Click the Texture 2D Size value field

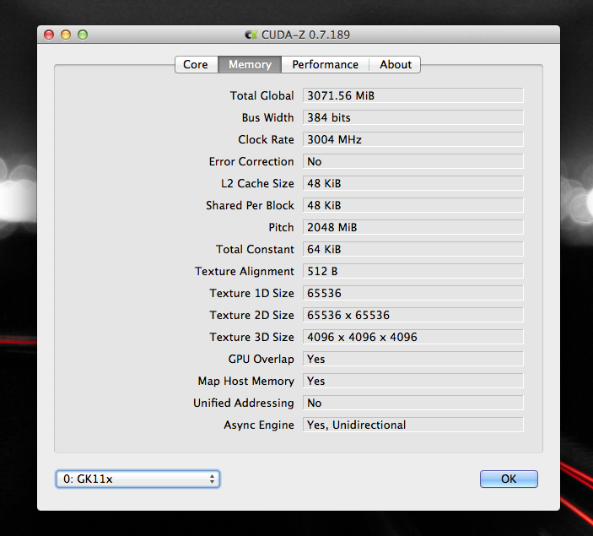pyautogui.click(x=413, y=315)
